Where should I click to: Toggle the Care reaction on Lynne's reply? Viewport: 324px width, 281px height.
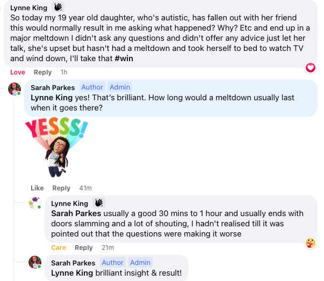[x=59, y=247]
